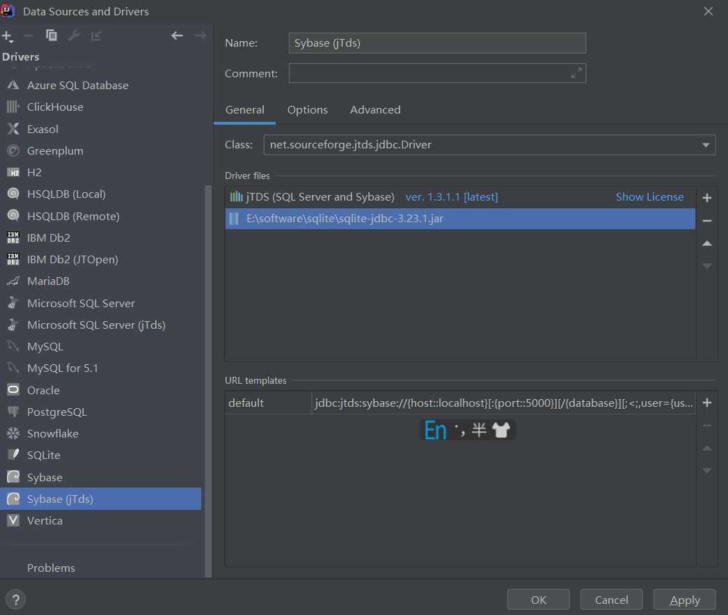Open the jTDS driver version dropdown link
The height and width of the screenshot is (615, 728).
coord(451,197)
